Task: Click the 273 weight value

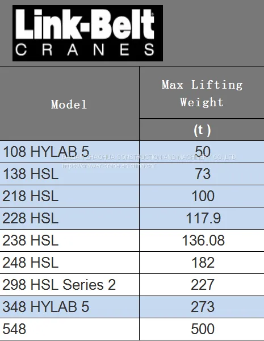Action: pyautogui.click(x=203, y=307)
